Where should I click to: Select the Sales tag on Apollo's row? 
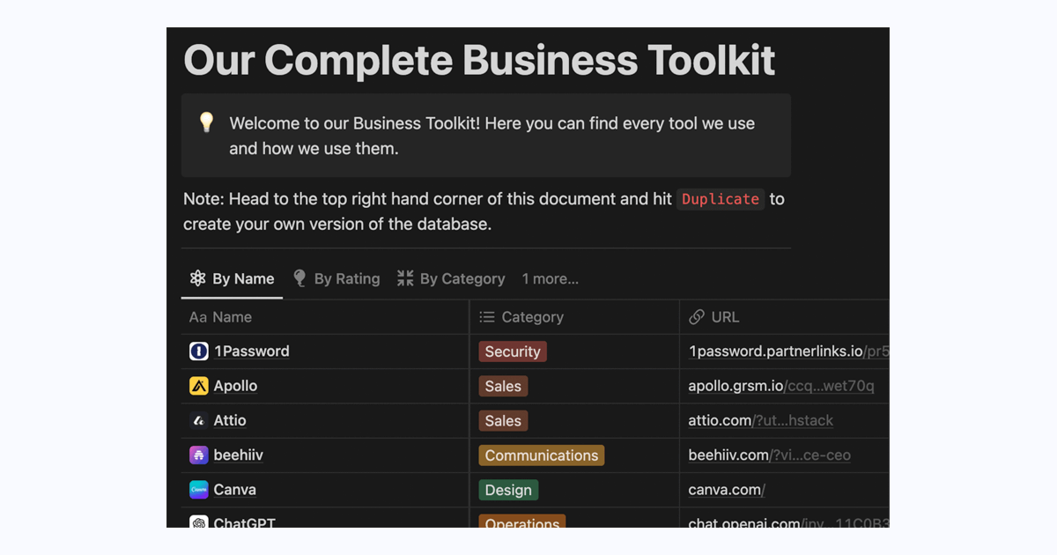pyautogui.click(x=502, y=386)
